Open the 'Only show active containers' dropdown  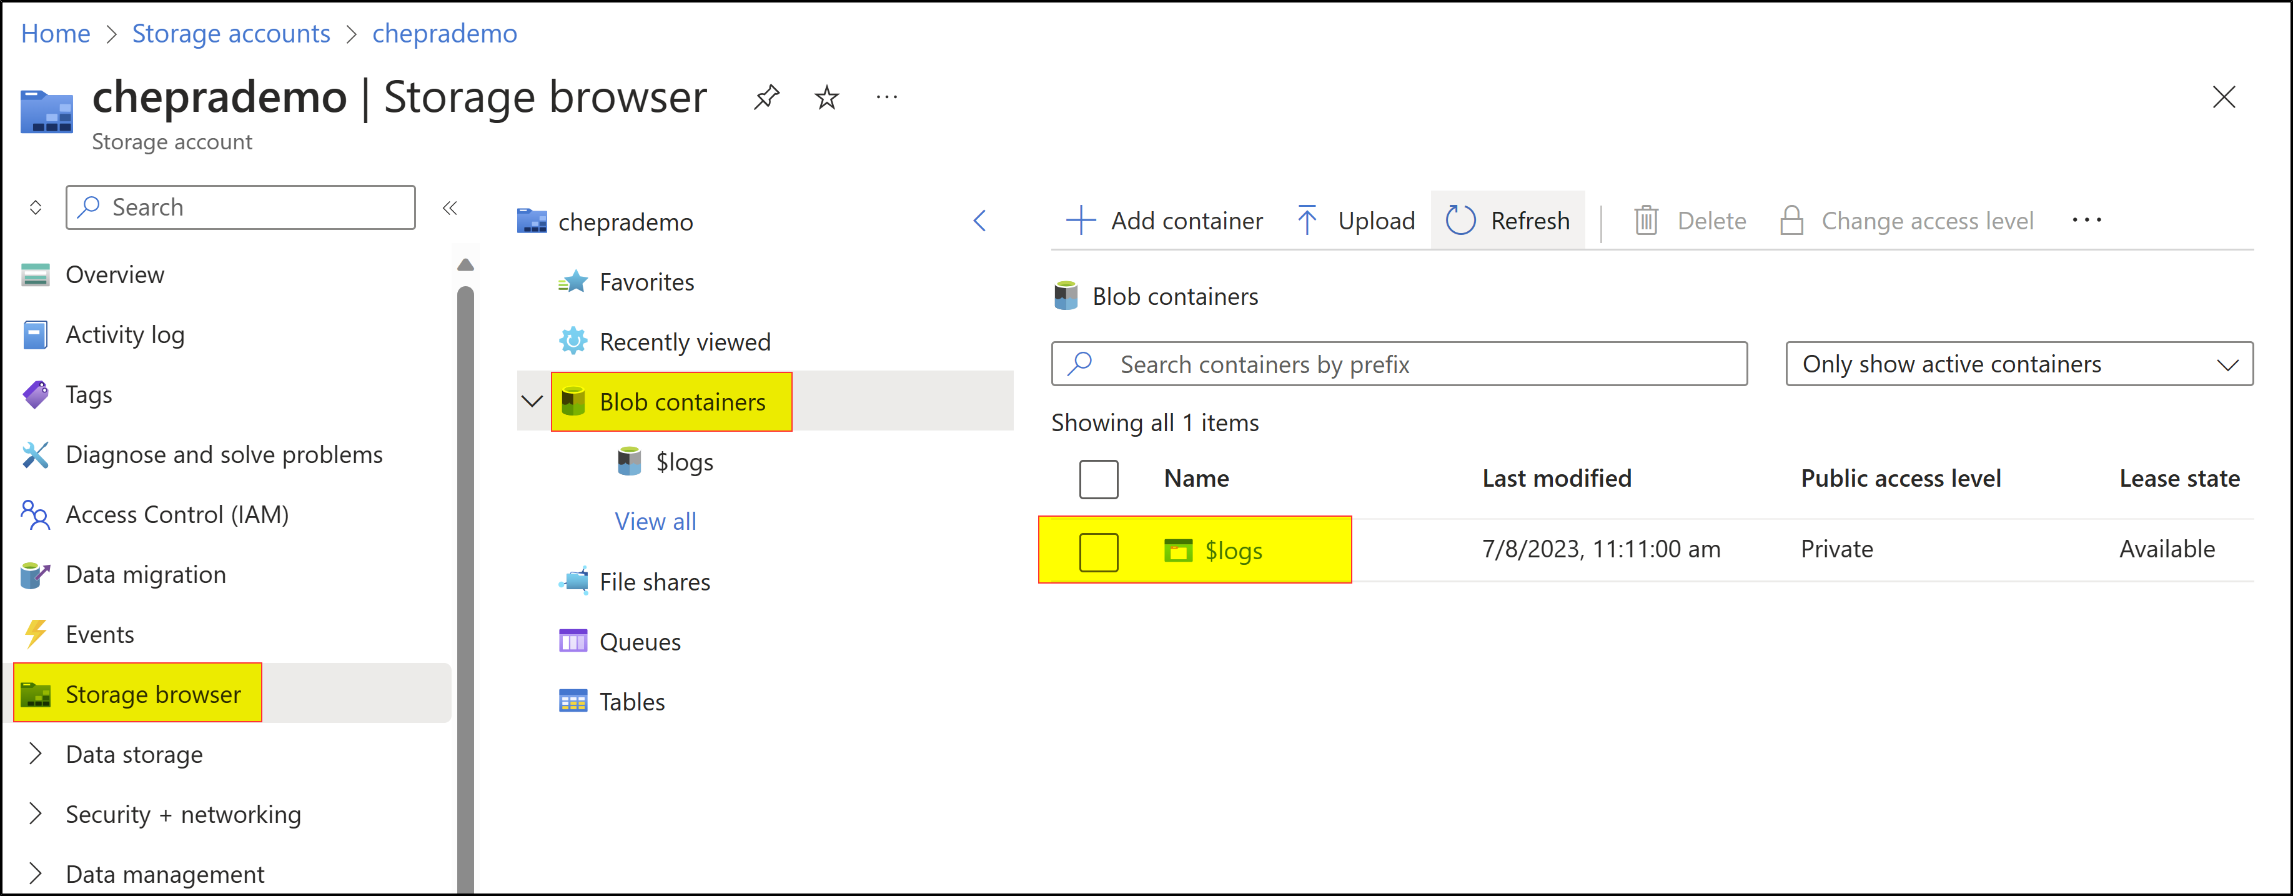(x=2018, y=364)
